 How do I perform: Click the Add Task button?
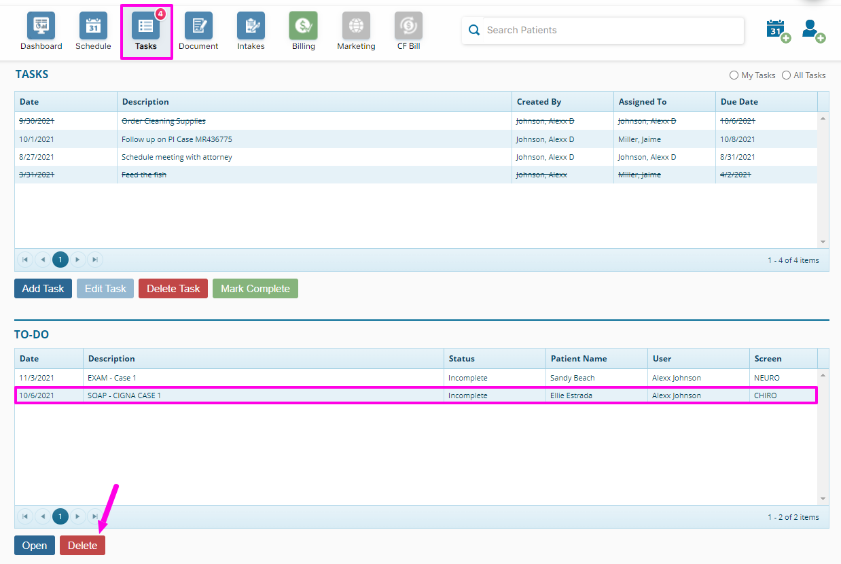pos(43,289)
